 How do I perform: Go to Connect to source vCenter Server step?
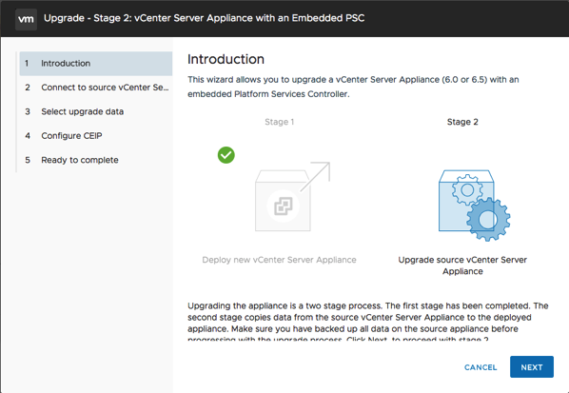96,88
